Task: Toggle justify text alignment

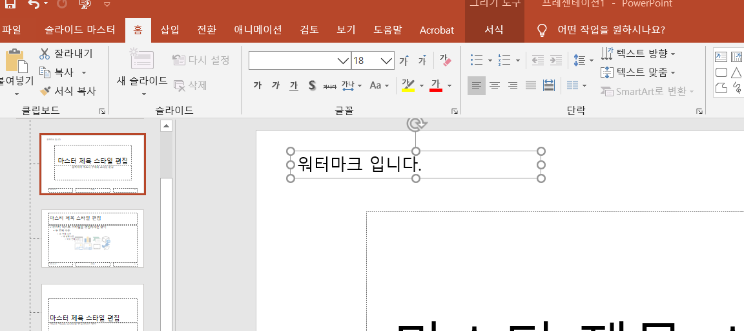Action: (x=531, y=85)
